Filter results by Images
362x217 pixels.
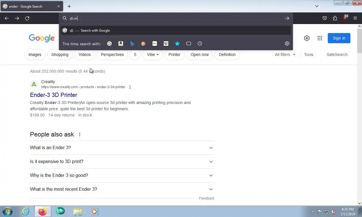click(x=35, y=55)
